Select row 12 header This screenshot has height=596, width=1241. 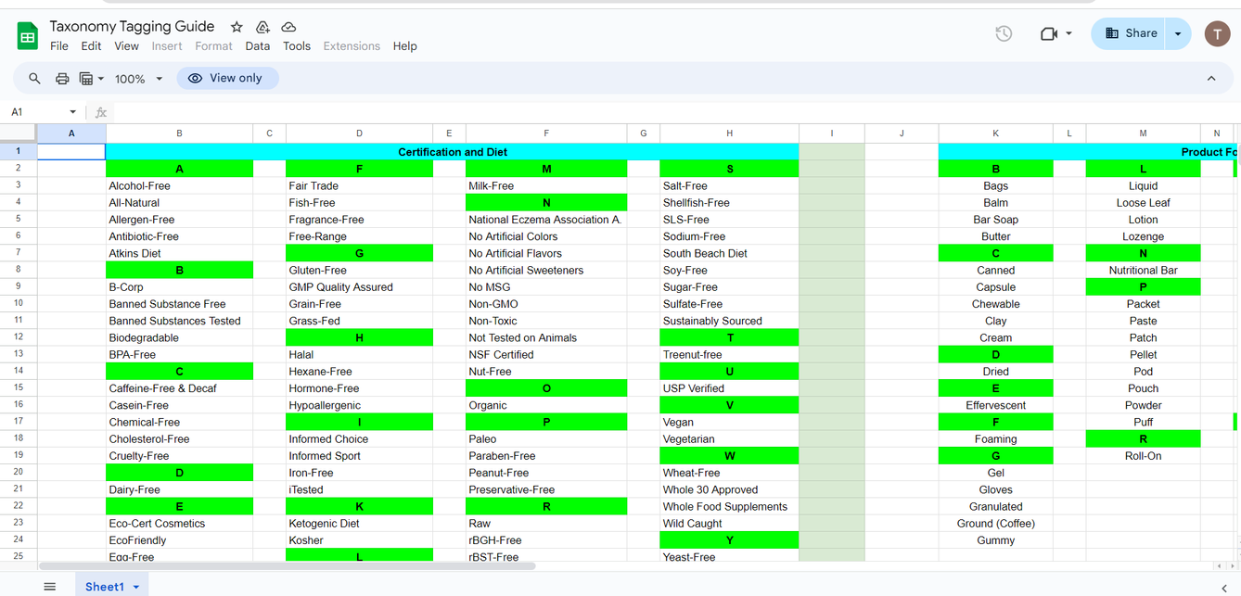19,337
